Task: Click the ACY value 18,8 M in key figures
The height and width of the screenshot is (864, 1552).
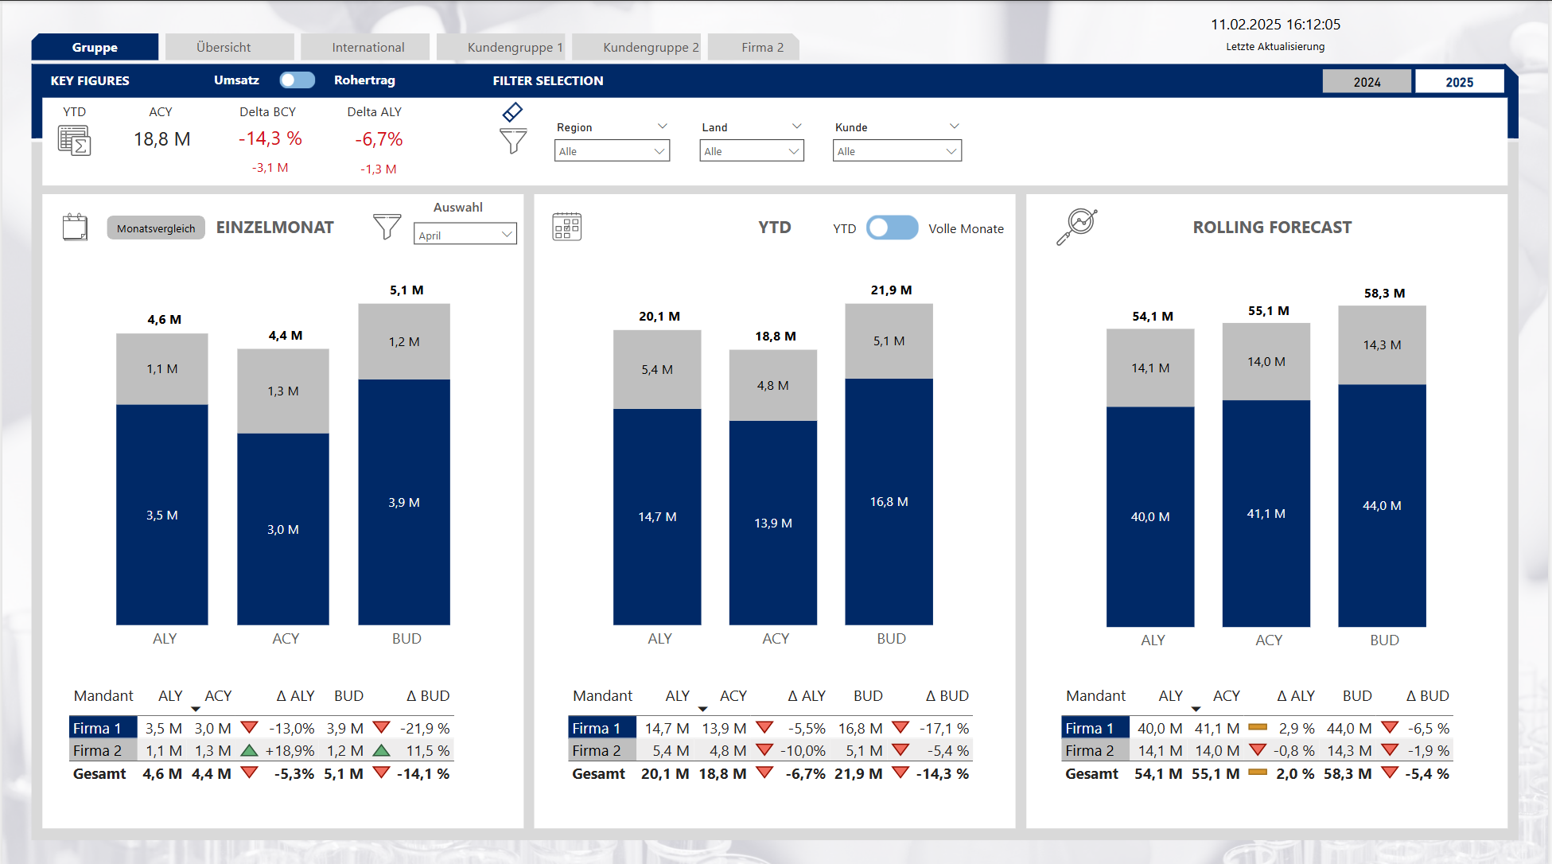Action: (x=162, y=139)
